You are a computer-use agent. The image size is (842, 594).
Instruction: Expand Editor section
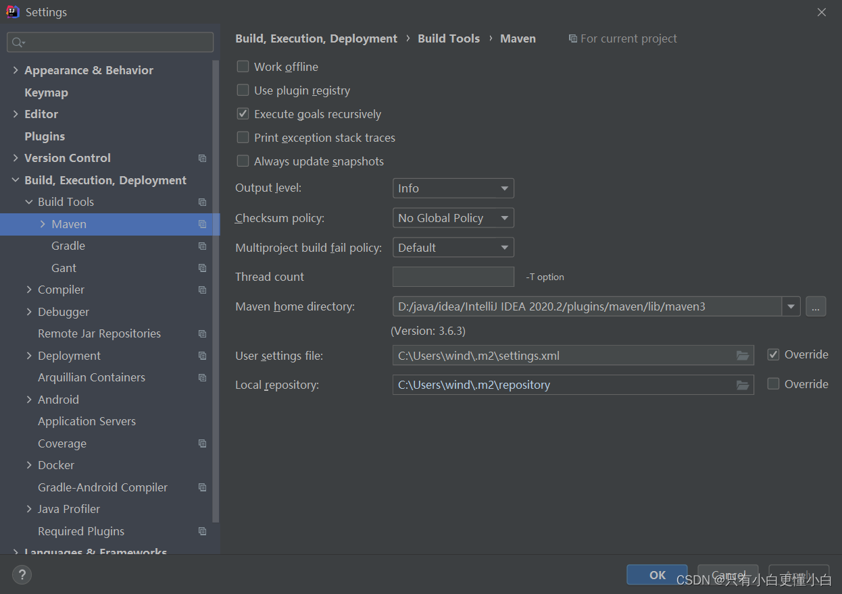[x=16, y=114]
